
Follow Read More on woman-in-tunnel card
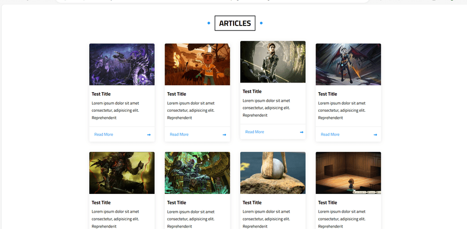coord(254,132)
